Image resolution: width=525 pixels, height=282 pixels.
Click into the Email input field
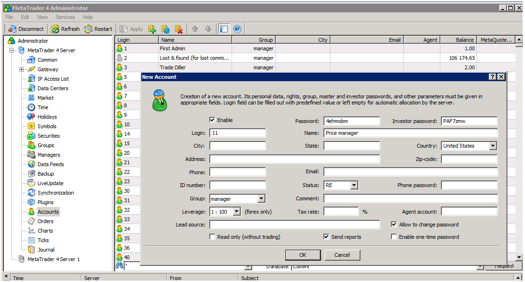click(410, 172)
